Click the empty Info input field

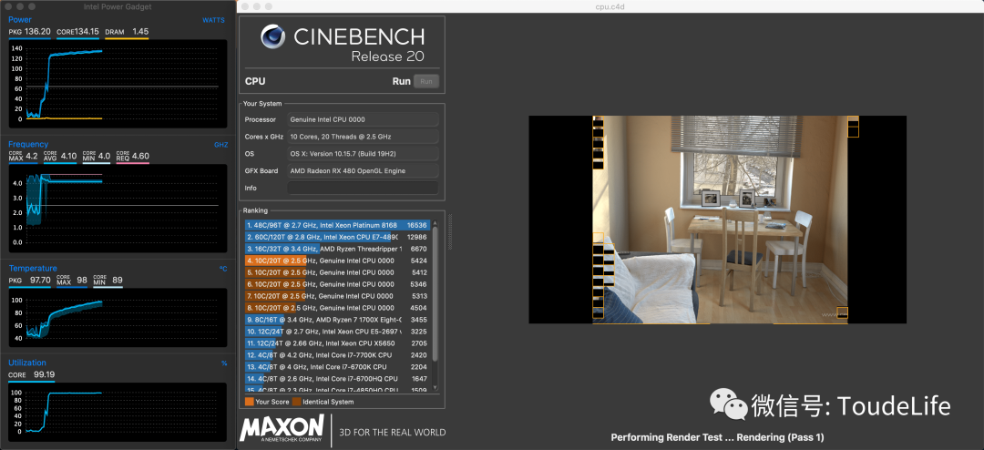[x=363, y=188]
